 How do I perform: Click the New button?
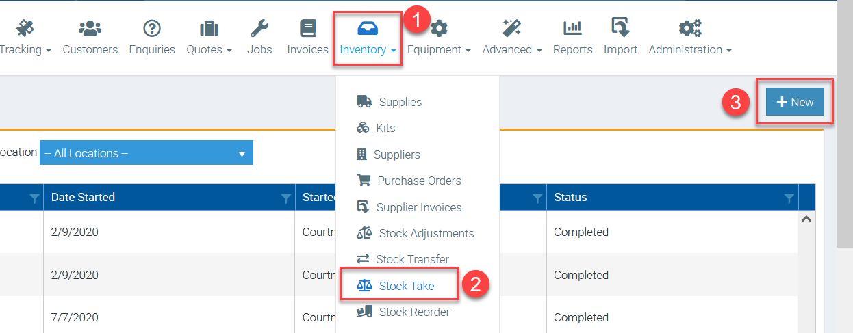pos(794,102)
